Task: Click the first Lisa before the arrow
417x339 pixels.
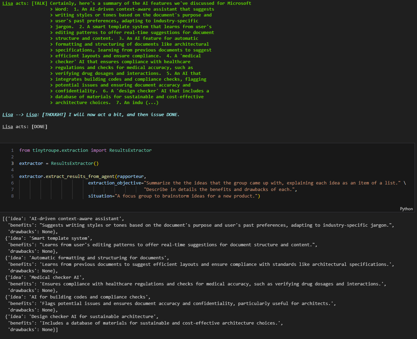Action: click(x=8, y=114)
